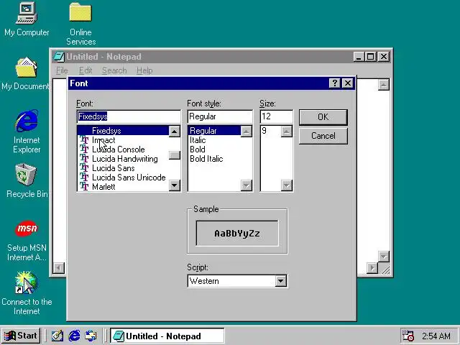Select the Internet Explorer desktop icon
This screenshot has width=460, height=345.
click(27, 132)
